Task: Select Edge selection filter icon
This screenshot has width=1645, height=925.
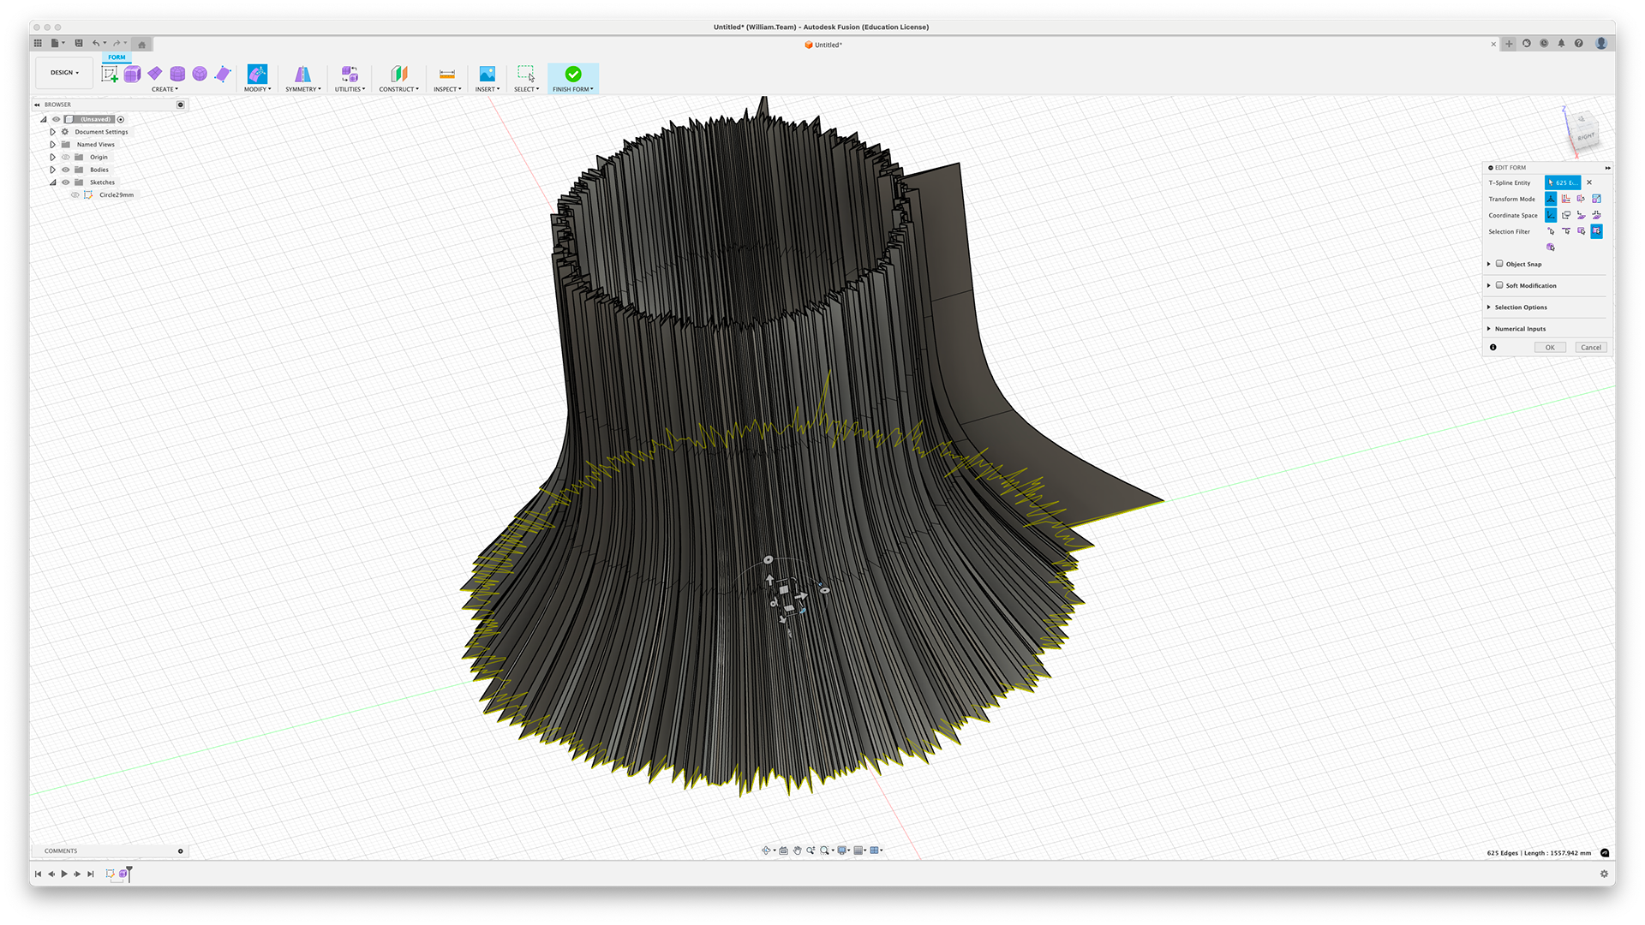Action: [1566, 231]
